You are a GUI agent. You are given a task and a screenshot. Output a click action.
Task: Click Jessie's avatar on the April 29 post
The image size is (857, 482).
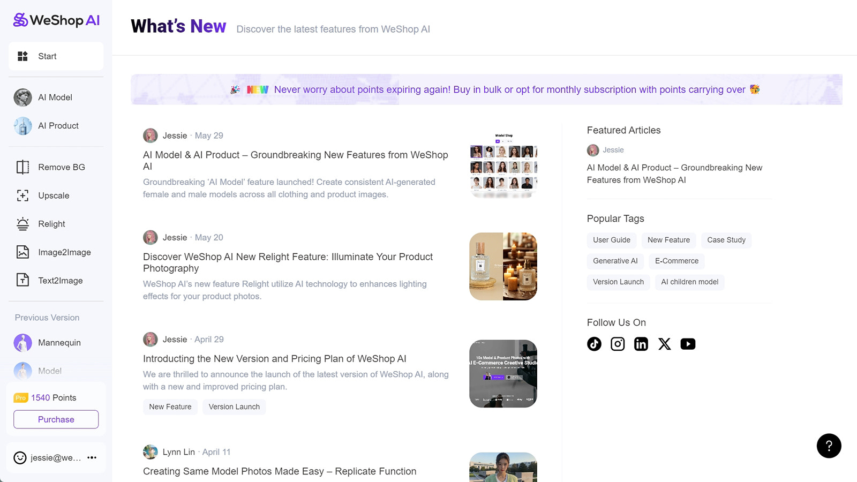click(151, 340)
